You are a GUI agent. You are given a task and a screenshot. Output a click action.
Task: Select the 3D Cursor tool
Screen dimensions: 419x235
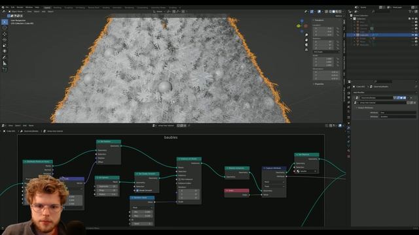coord(5,27)
